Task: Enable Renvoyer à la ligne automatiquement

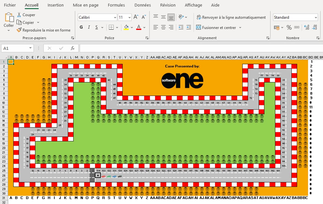Action: pyautogui.click(x=231, y=17)
